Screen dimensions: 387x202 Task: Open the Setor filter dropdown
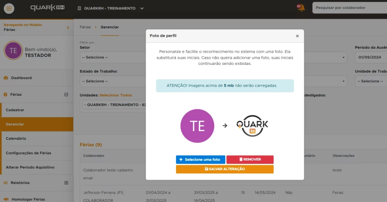click(113, 57)
